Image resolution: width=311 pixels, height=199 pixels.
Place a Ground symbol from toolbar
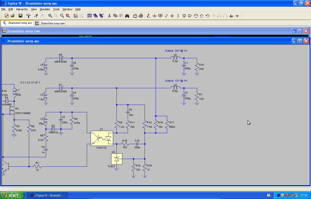pyautogui.click(x=154, y=16)
